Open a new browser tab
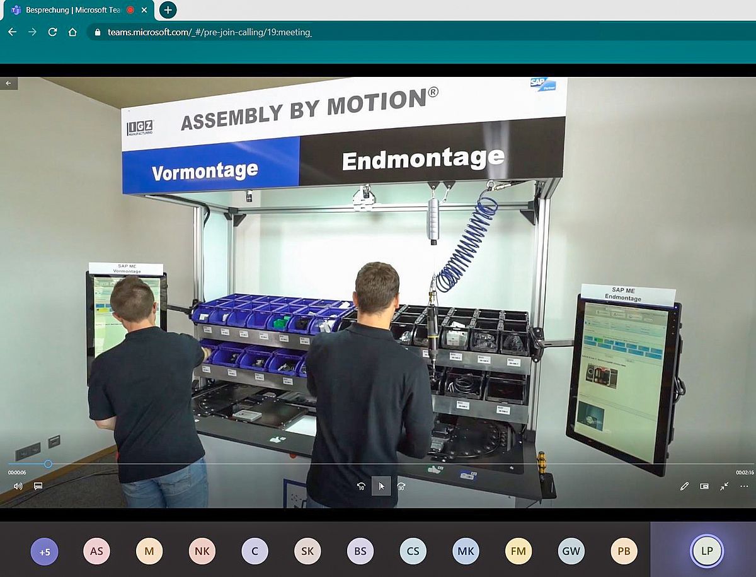 click(168, 10)
